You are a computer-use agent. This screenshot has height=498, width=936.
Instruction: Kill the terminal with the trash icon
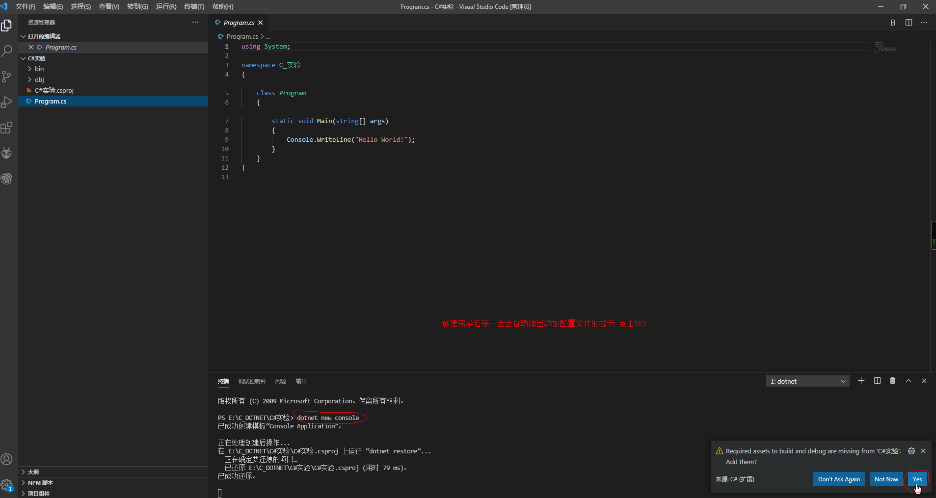coord(892,381)
